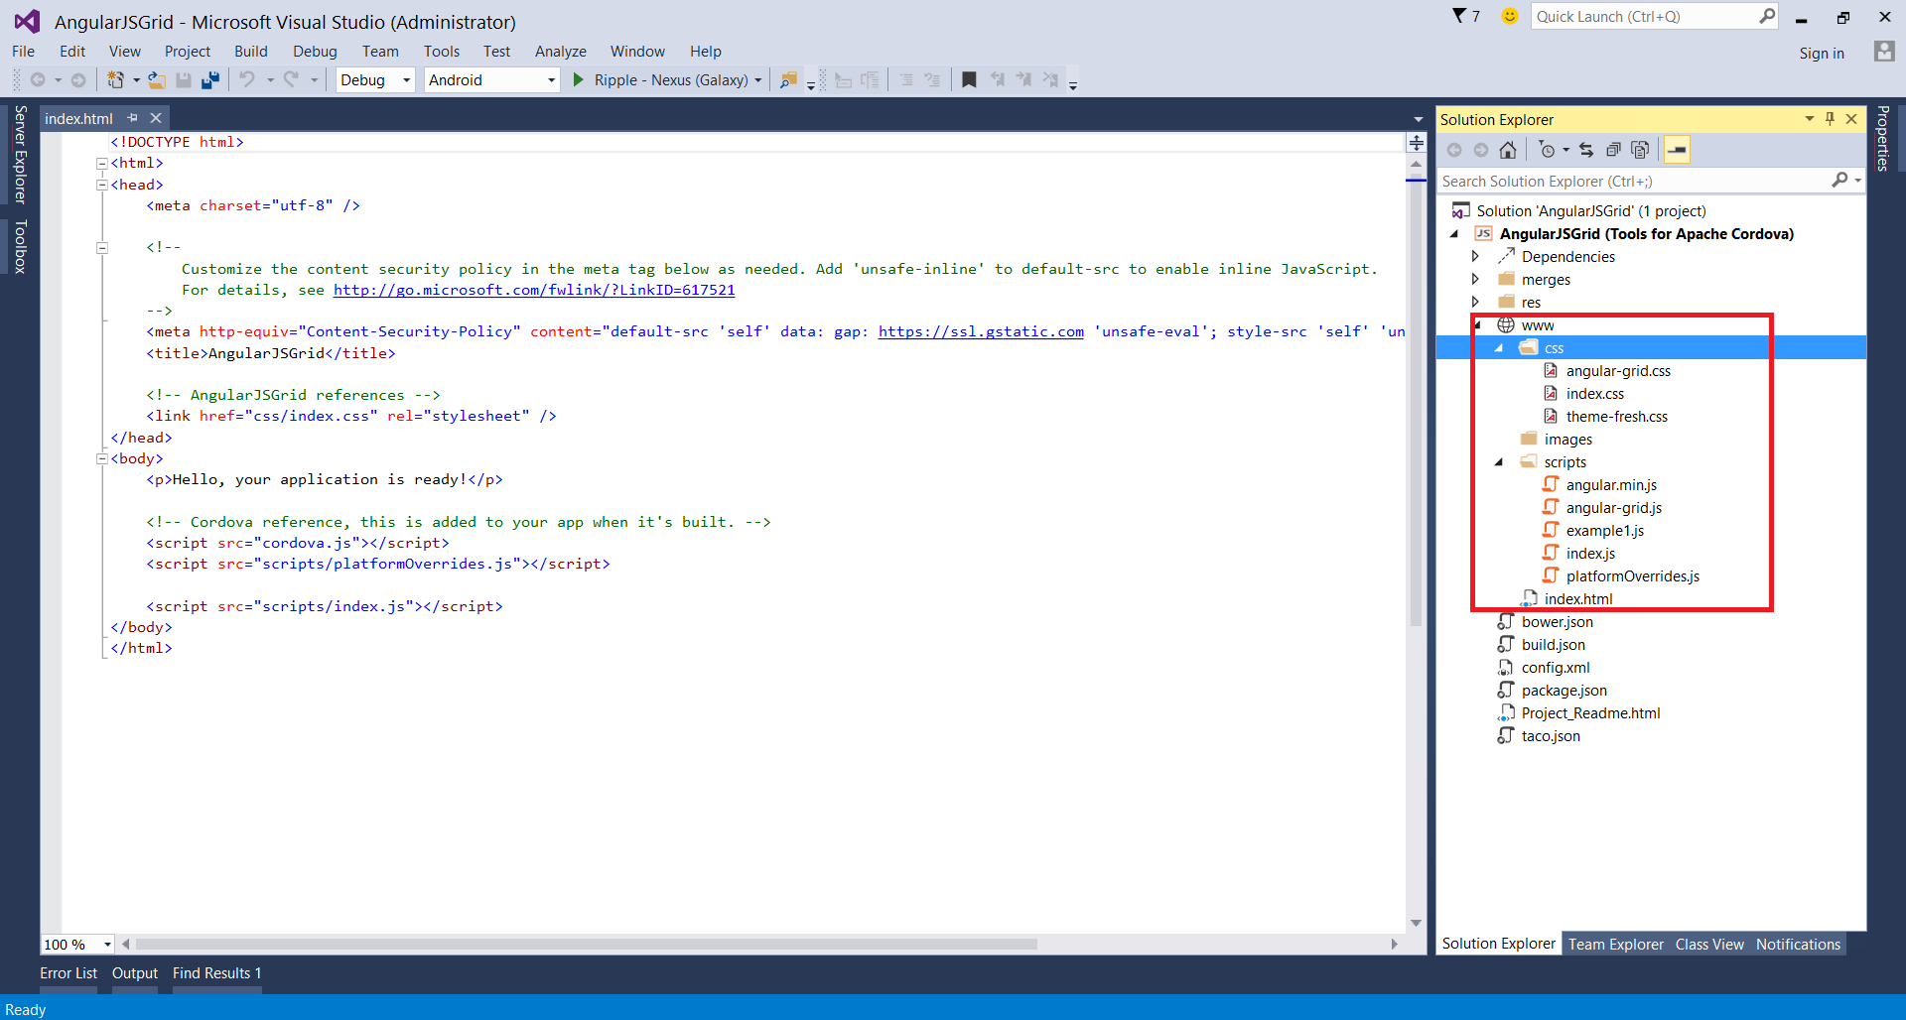Viewport: 1906px width, 1020px height.
Task: Open Solution Explorer window position dropdown
Action: (x=1809, y=119)
